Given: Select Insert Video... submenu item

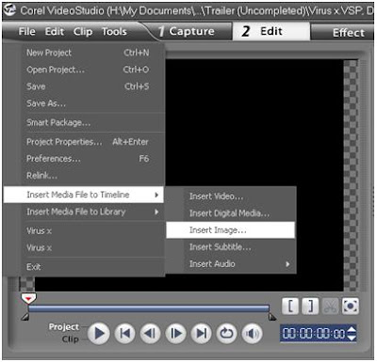Looking at the screenshot, I should coord(231,197).
